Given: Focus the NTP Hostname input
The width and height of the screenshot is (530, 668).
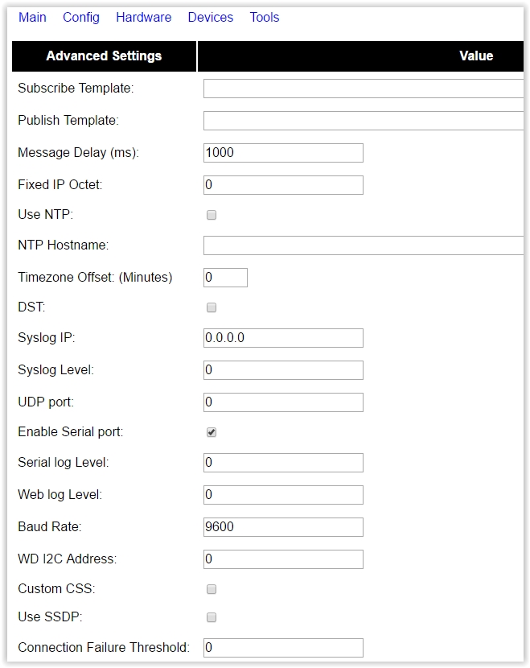Looking at the screenshot, I should tap(364, 245).
